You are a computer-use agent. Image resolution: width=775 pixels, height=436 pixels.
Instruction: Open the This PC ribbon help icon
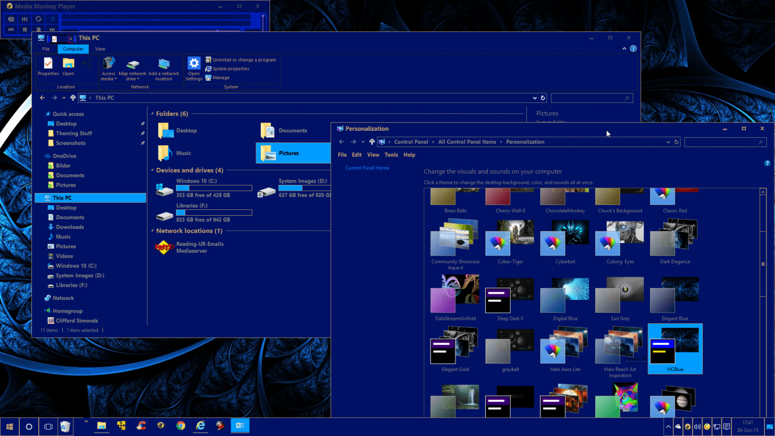633,49
